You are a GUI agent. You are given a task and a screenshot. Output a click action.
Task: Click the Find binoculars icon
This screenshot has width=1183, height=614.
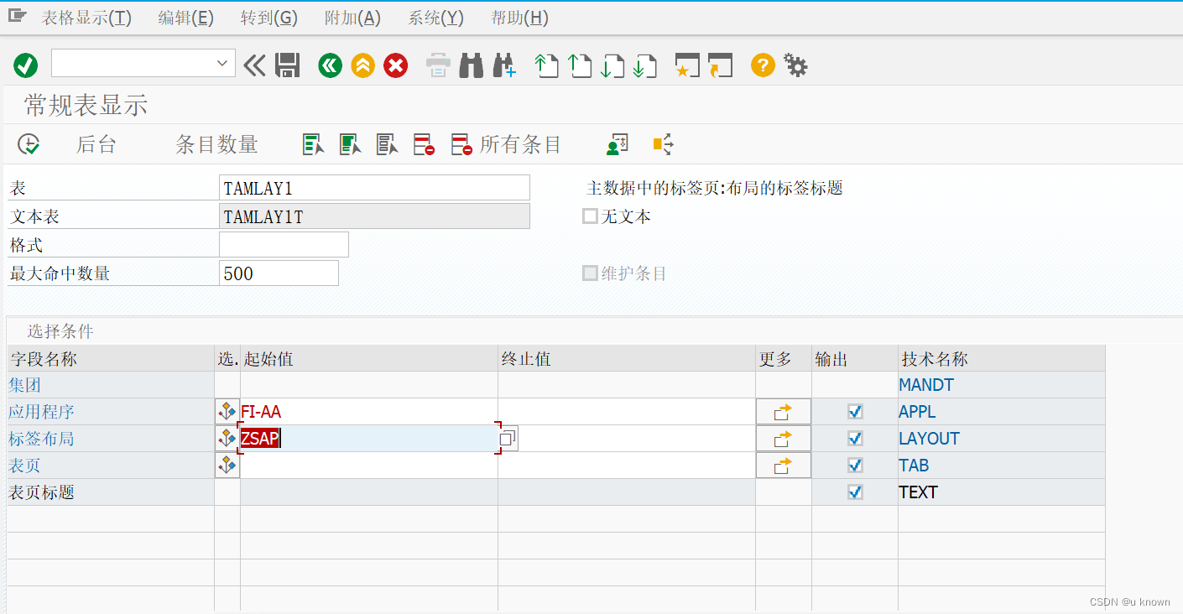pos(472,65)
